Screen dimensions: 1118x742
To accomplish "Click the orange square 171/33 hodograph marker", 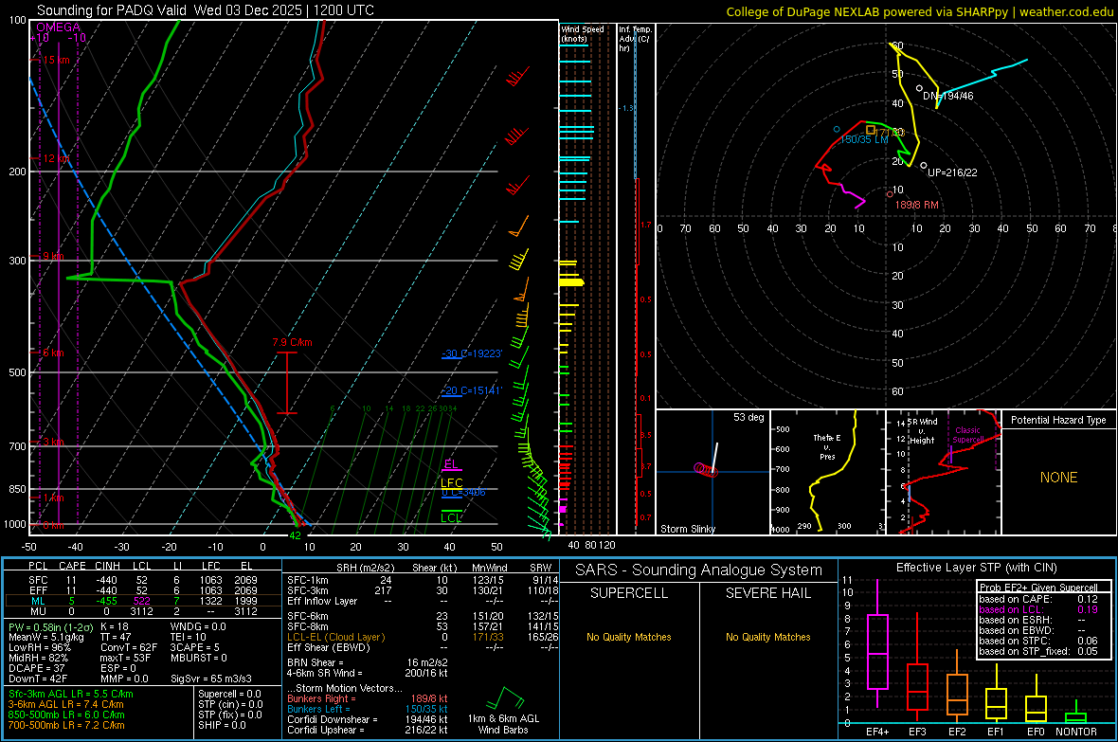I will click(871, 130).
